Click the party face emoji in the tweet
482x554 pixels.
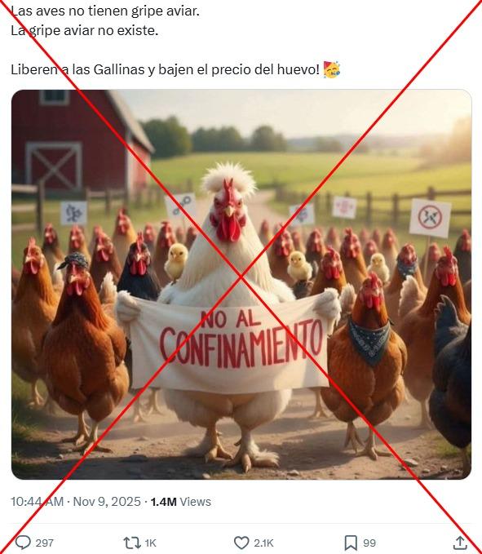[332, 69]
